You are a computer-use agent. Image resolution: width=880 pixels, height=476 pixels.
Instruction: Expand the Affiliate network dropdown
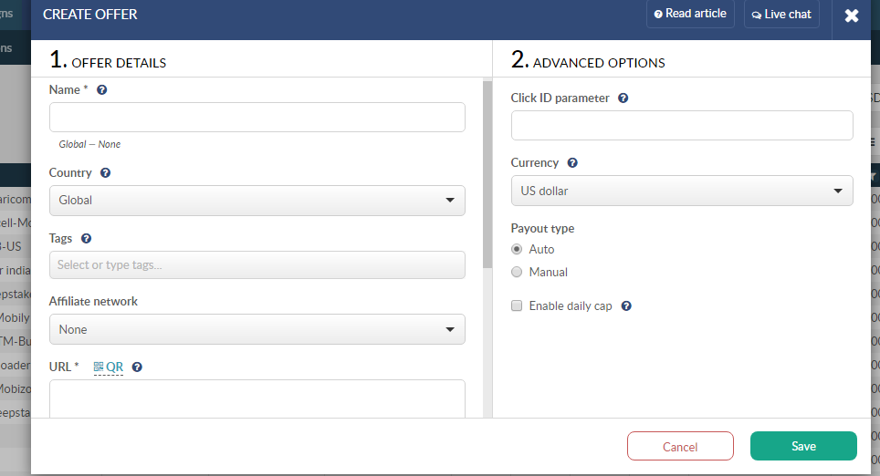pos(257,329)
